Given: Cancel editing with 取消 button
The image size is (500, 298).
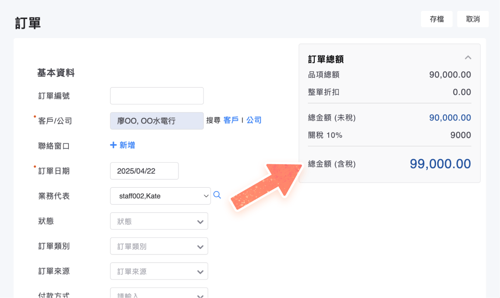Looking at the screenshot, I should pos(473,19).
